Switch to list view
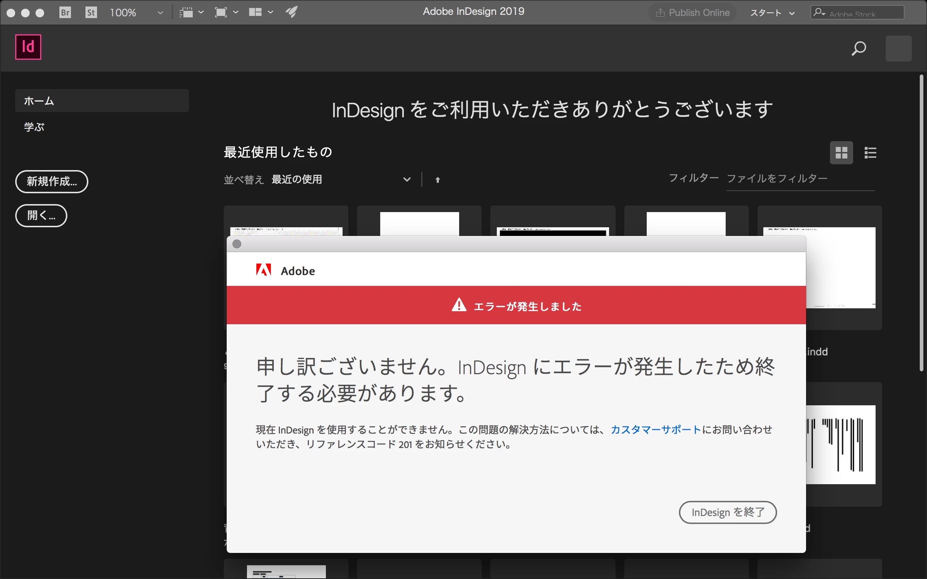Viewport: 927px width, 579px height. click(x=870, y=153)
